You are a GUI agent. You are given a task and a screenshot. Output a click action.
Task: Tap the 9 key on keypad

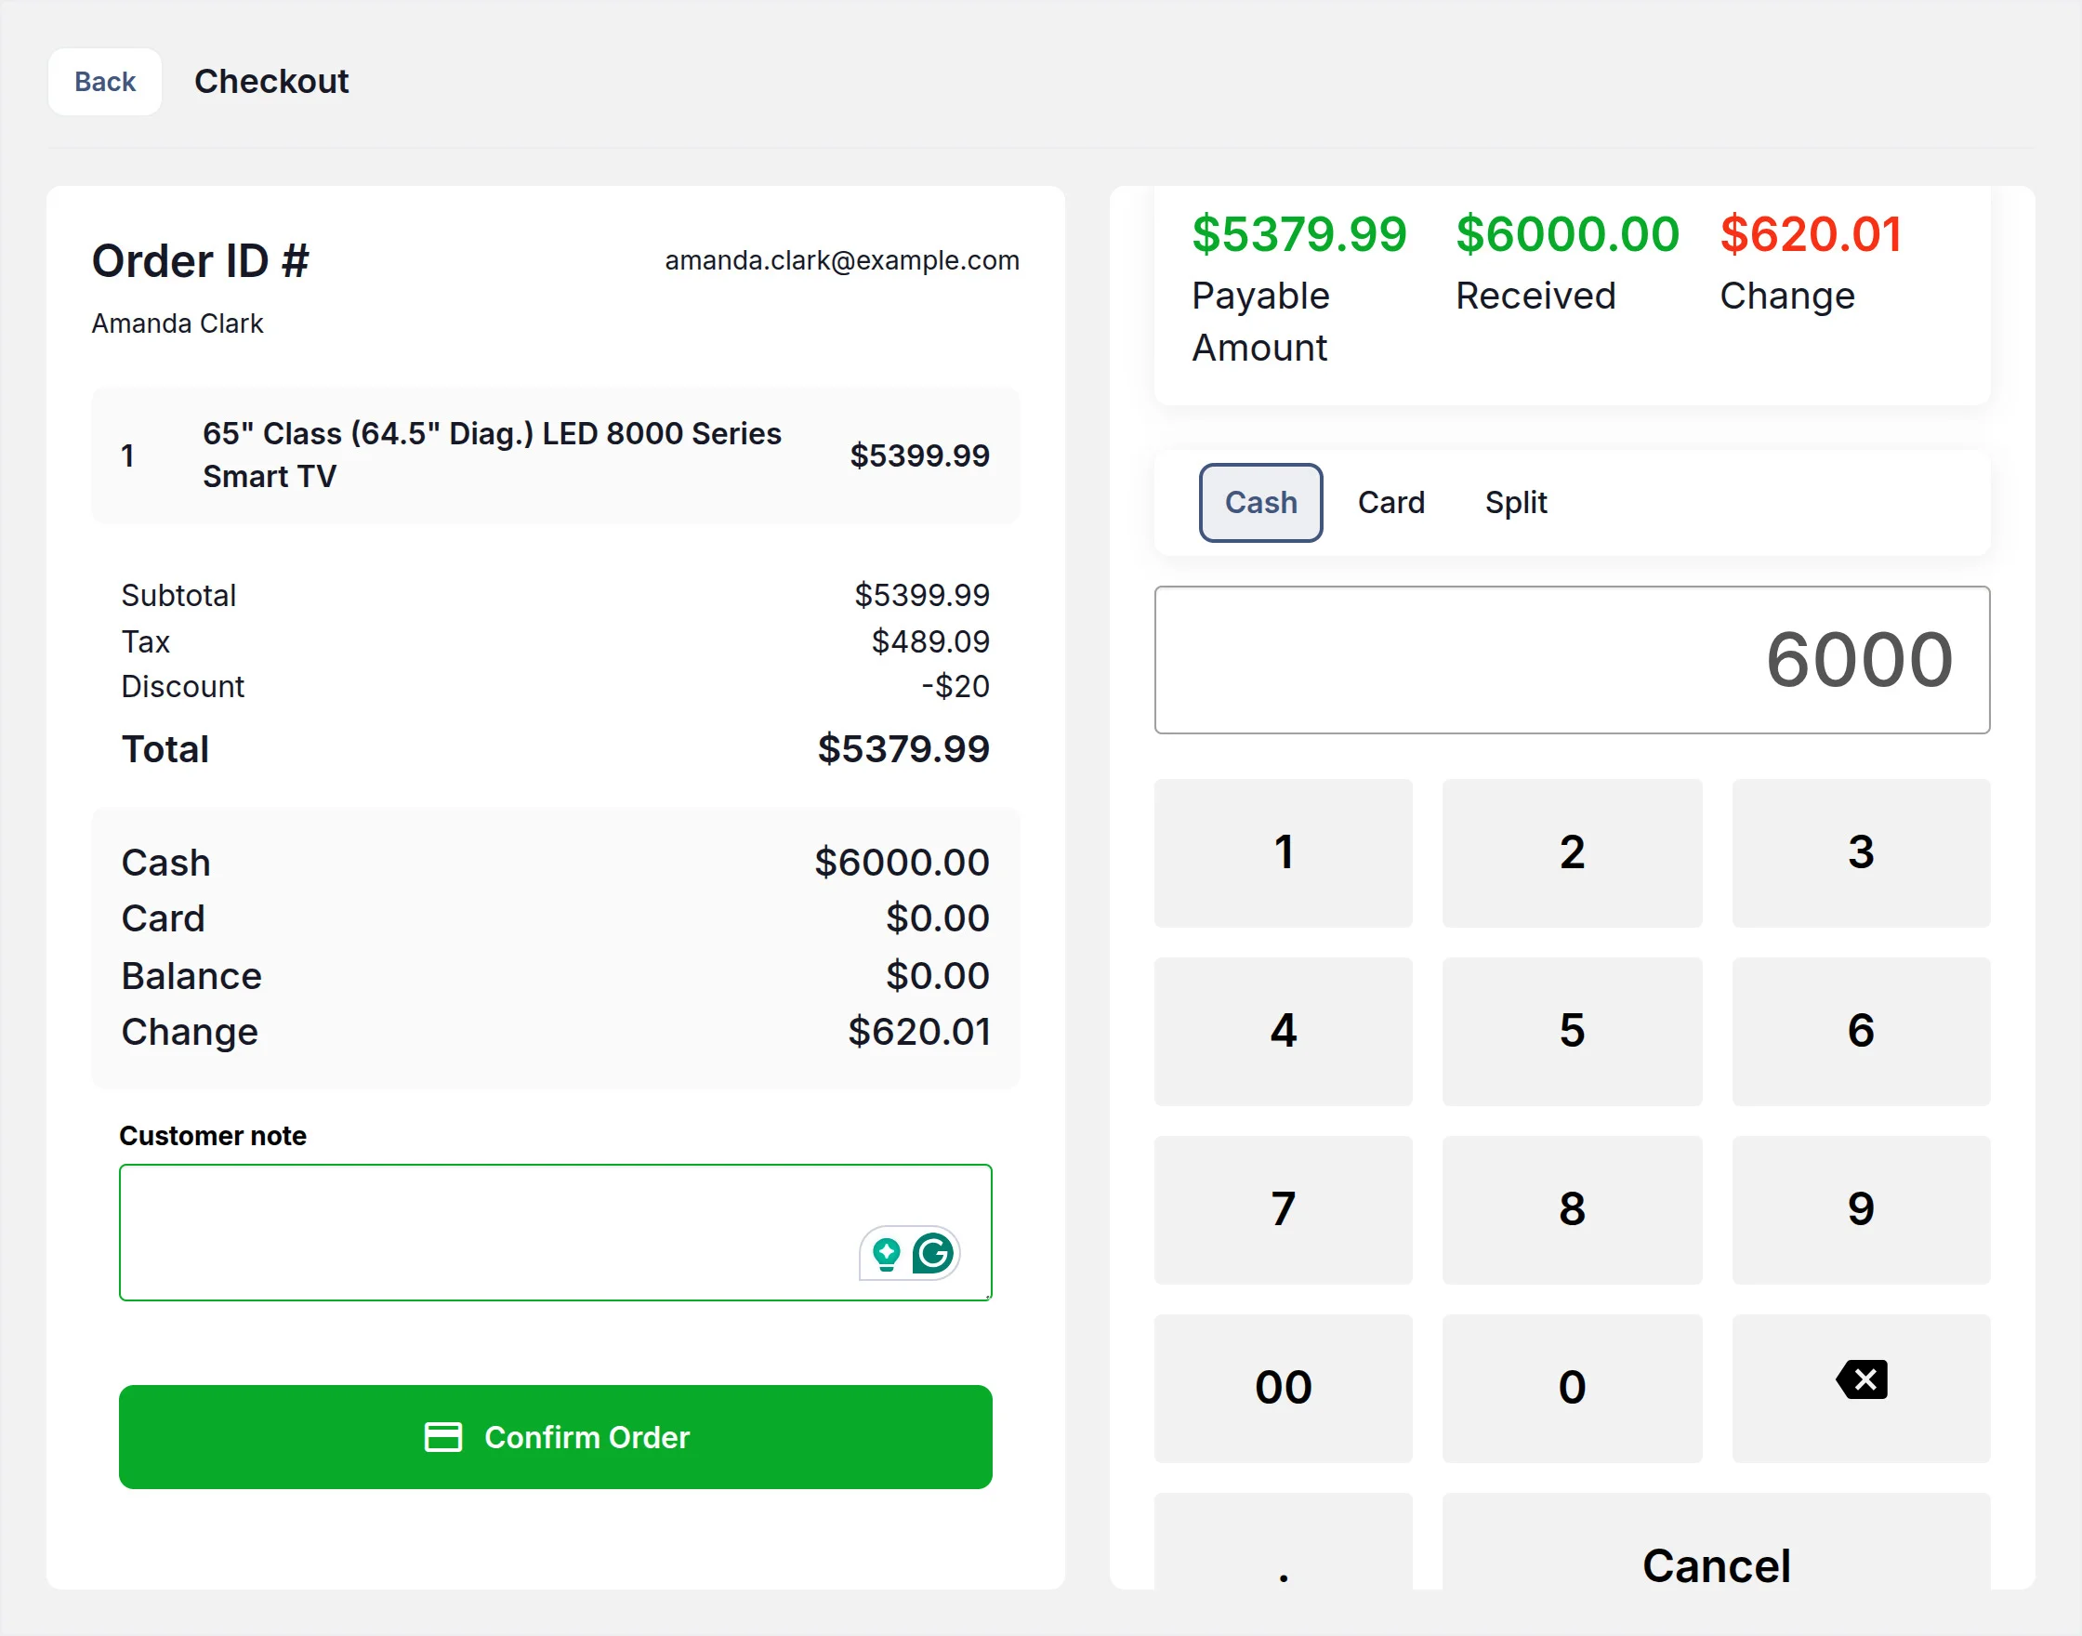pos(1861,1208)
